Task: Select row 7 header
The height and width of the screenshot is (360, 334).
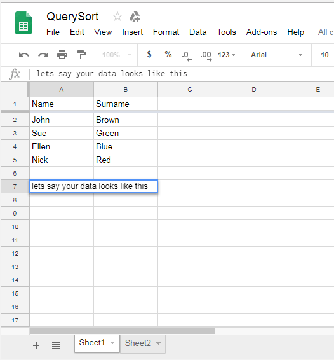Action: coord(15,186)
